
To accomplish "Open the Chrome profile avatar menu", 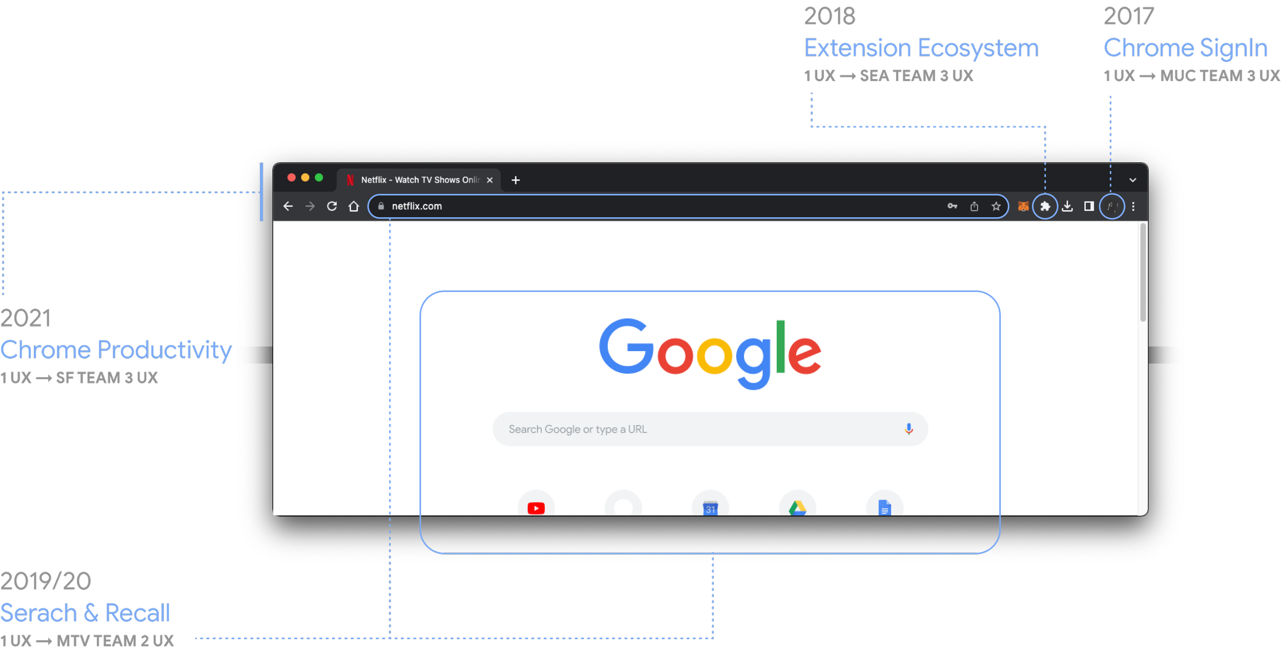I will click(x=1111, y=207).
